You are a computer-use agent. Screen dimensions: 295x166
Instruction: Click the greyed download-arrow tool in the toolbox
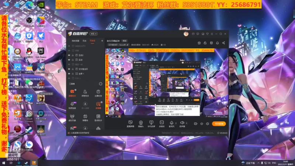tap(85, 106)
